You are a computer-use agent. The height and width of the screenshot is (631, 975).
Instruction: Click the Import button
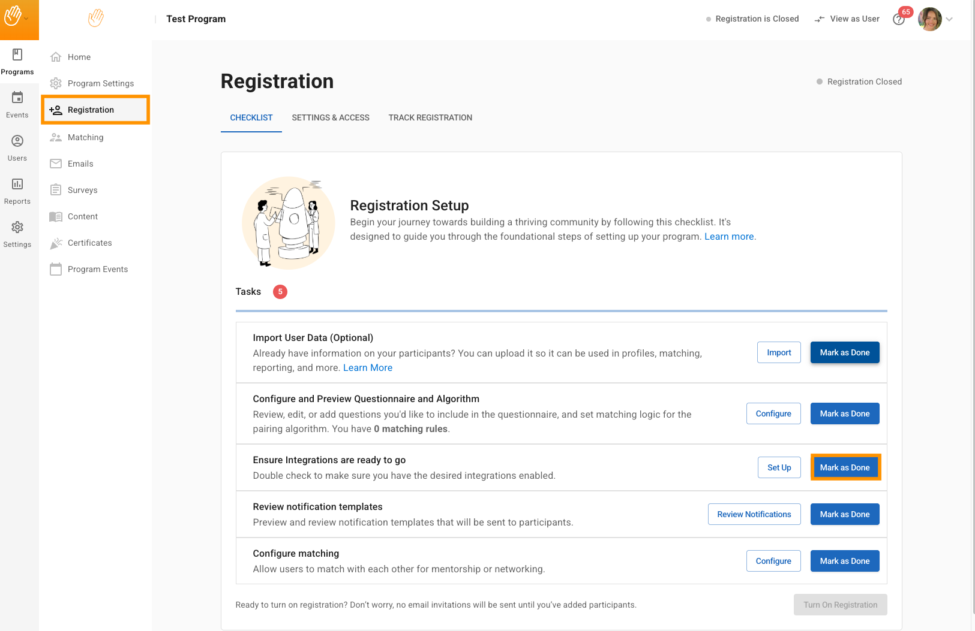[x=779, y=352]
